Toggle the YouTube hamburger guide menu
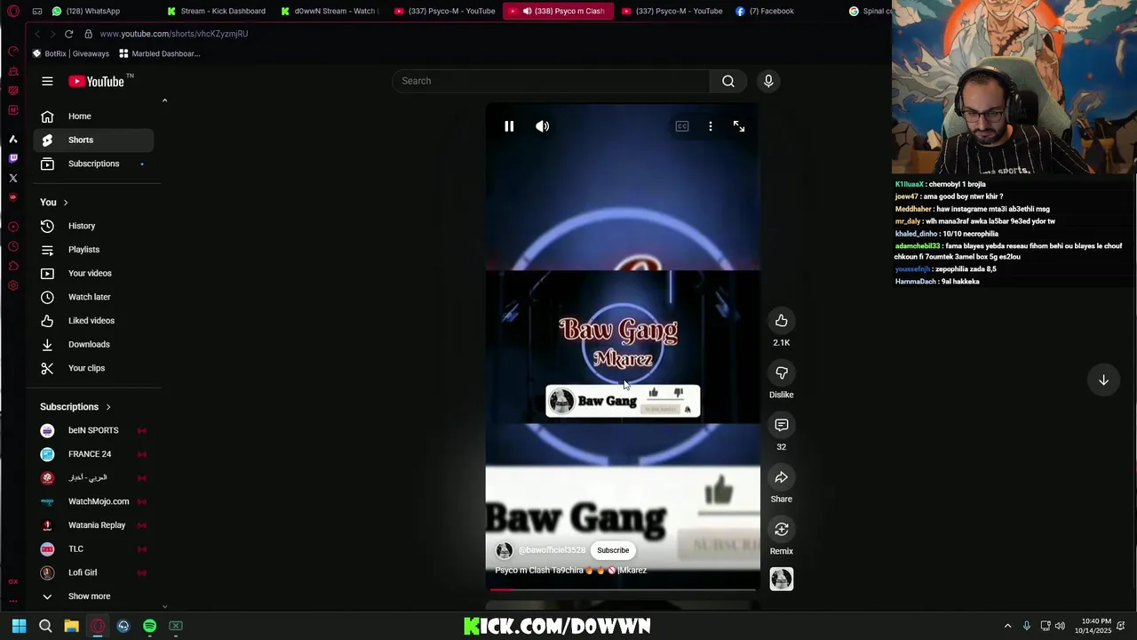This screenshot has width=1137, height=640. [x=47, y=81]
